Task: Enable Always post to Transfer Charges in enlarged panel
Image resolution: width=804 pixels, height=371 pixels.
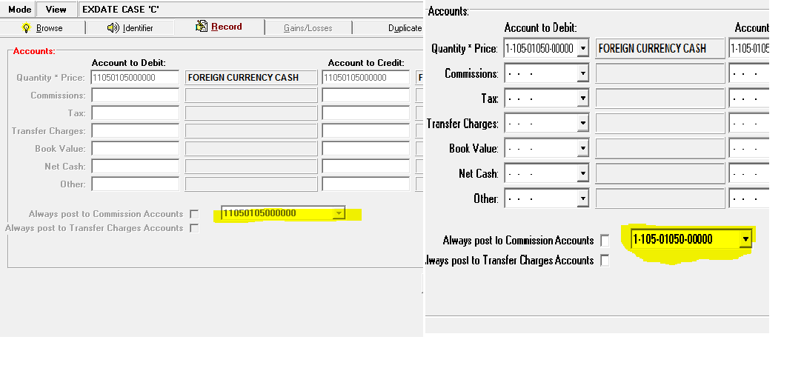Action: pos(605,261)
